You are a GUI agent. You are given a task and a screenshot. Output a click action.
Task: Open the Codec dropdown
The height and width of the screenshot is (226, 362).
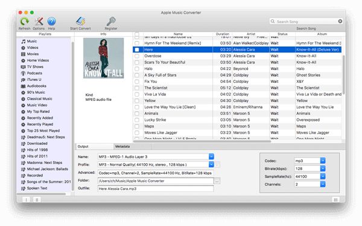323,161
